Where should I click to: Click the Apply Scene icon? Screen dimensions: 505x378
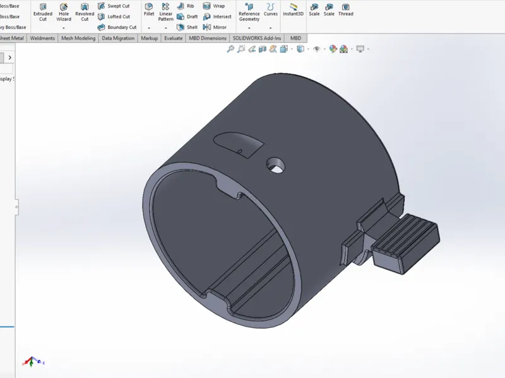[x=343, y=49]
